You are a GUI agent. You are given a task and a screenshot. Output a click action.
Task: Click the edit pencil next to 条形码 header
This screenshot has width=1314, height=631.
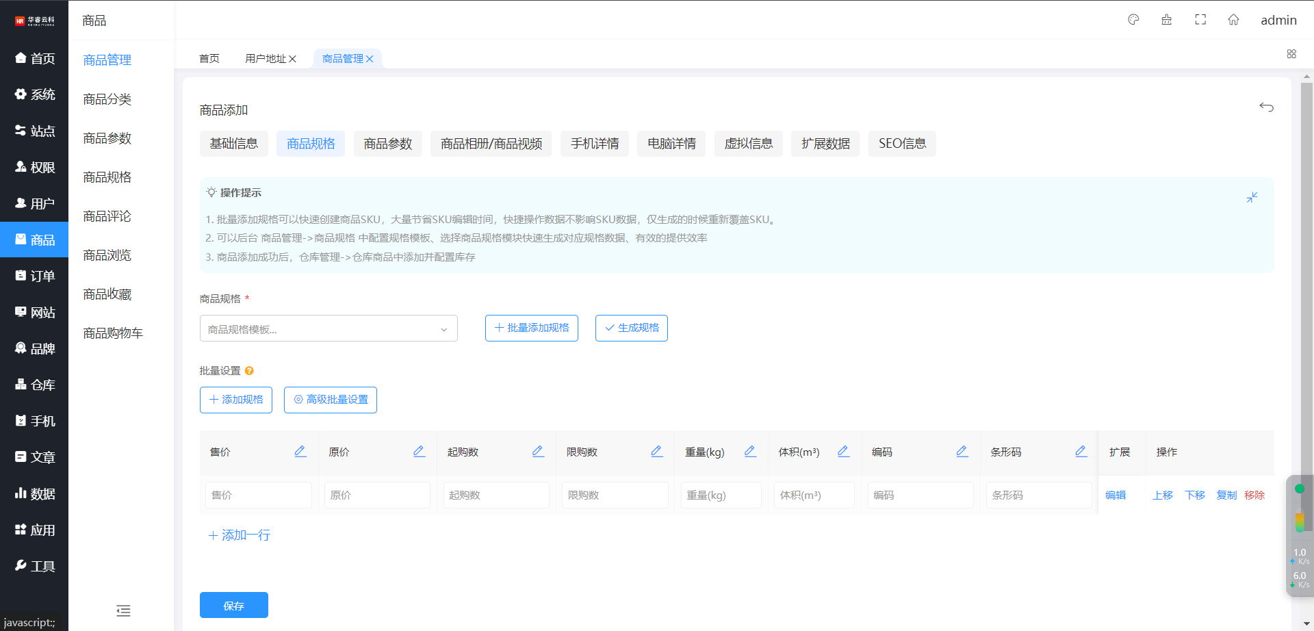(x=1081, y=452)
